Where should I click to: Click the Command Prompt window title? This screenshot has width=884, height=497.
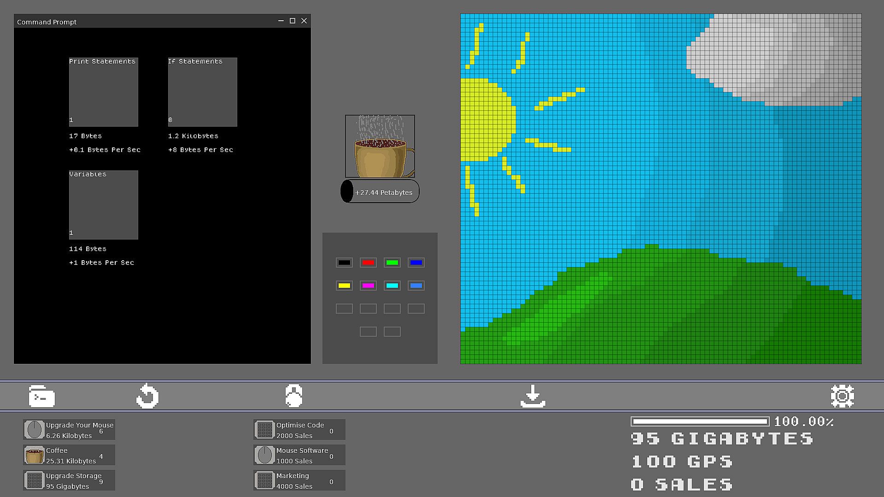47,22
